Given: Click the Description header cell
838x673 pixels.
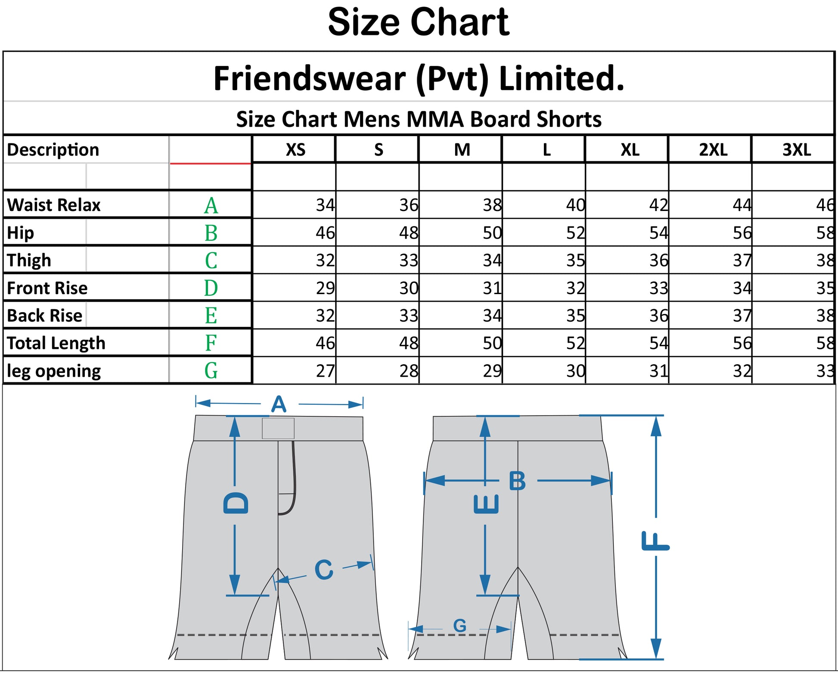Looking at the screenshot, I should click(x=53, y=150).
